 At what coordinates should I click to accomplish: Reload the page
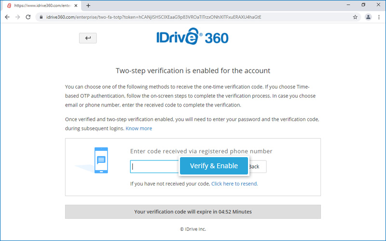[28, 17]
